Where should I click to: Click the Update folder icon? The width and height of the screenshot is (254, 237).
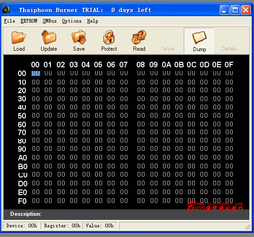tap(49, 37)
